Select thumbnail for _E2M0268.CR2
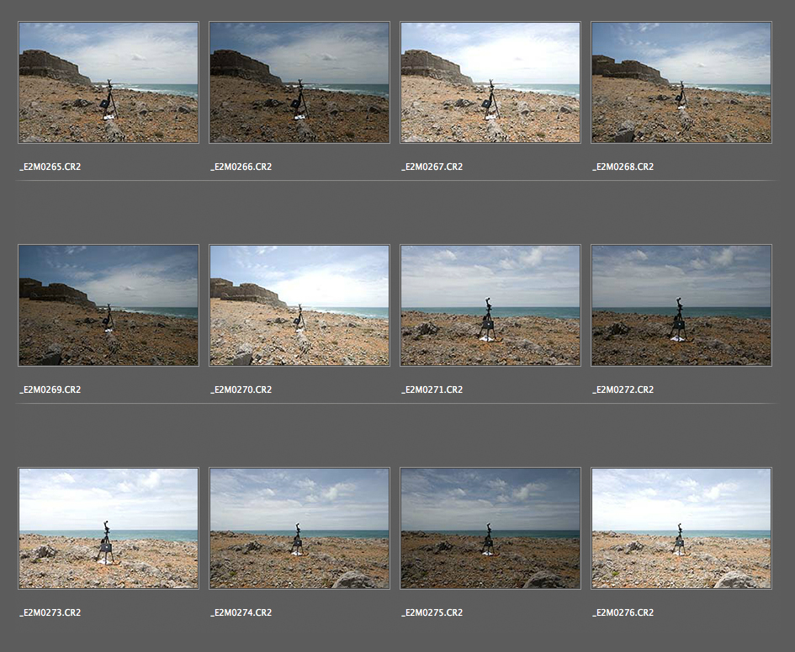Image resolution: width=795 pixels, height=652 pixels. [681, 82]
